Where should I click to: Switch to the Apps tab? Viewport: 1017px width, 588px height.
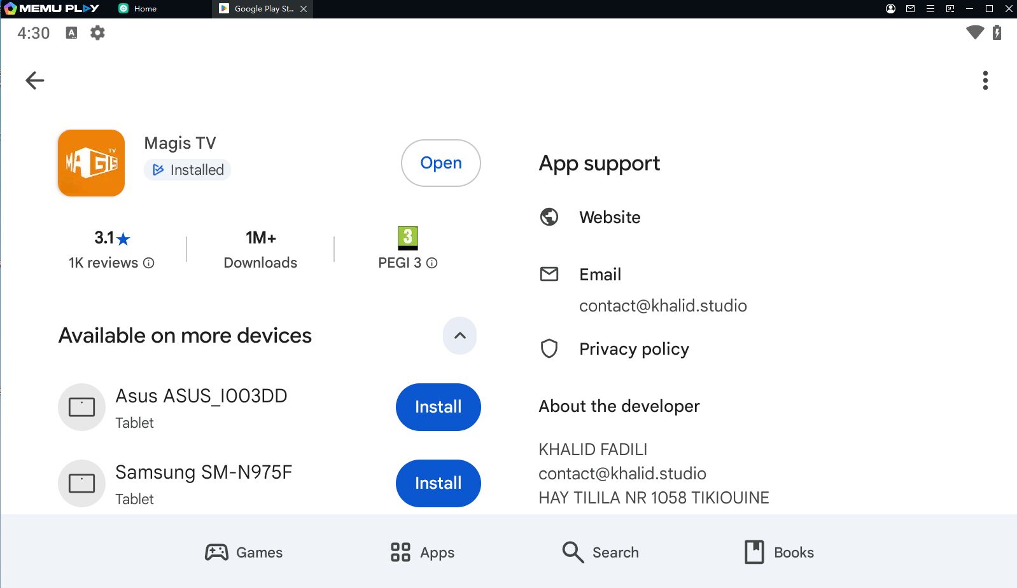pyautogui.click(x=423, y=552)
